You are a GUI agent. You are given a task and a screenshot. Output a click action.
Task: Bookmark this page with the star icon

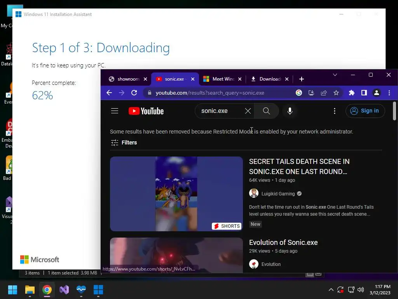[x=336, y=93]
